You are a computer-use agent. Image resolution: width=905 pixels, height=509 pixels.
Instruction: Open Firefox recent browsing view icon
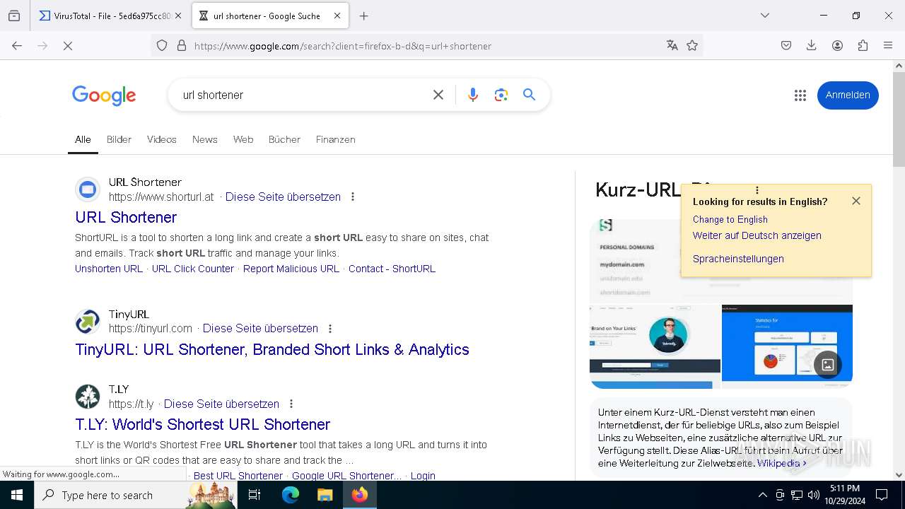[14, 16]
